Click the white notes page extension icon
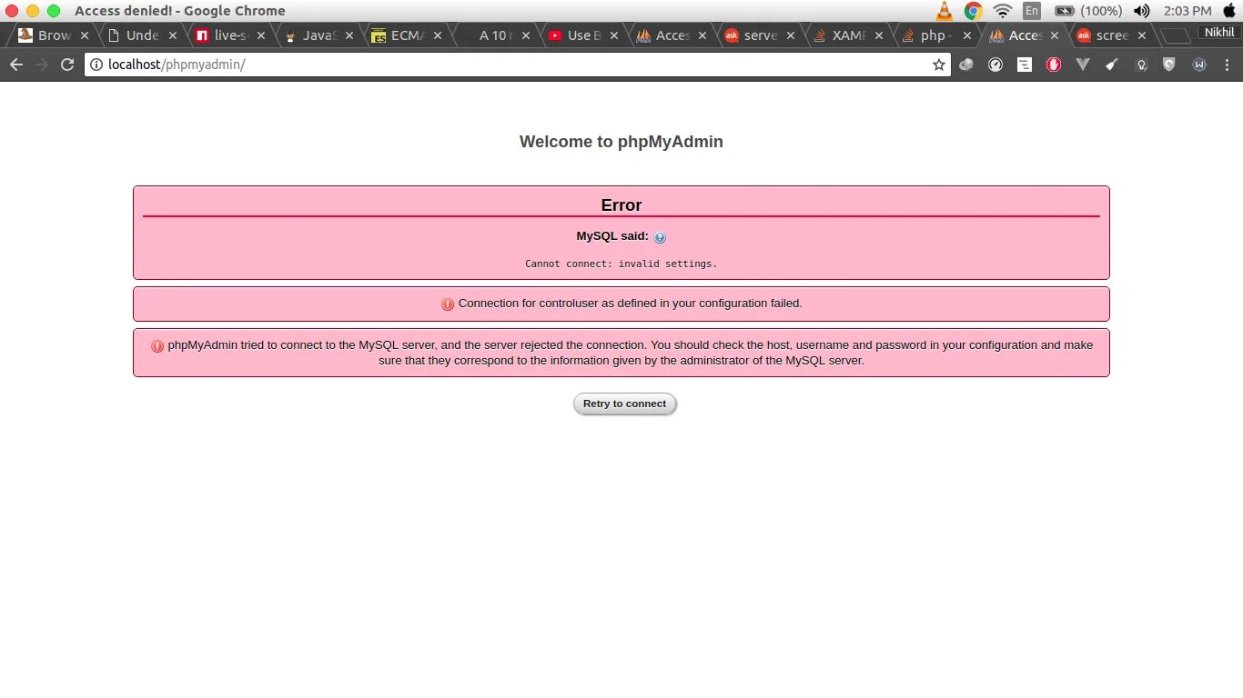Viewport: 1243px width, 698px height. (1025, 65)
